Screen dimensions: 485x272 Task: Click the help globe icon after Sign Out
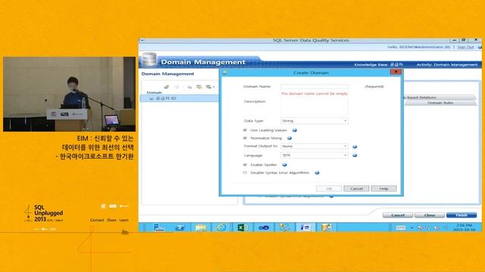point(480,47)
